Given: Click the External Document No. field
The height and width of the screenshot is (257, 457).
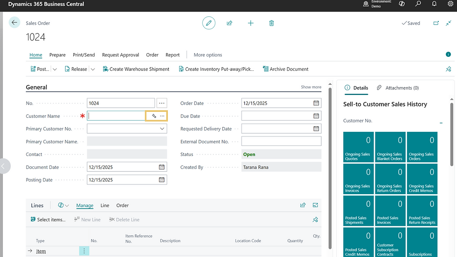Looking at the screenshot, I should tap(281, 142).
